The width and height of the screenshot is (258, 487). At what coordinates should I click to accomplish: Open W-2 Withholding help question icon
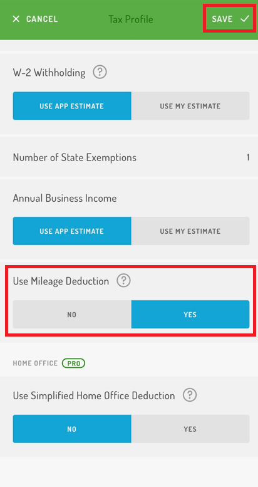click(100, 72)
